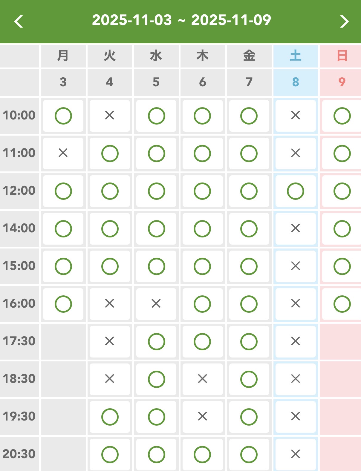Click the unavailable 11:00 slot on Monday 3

[x=63, y=153]
